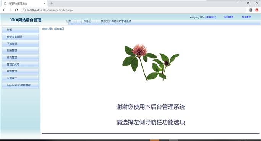
Task: Close the 梅花网站管理系统 tab
Action: point(44,3)
